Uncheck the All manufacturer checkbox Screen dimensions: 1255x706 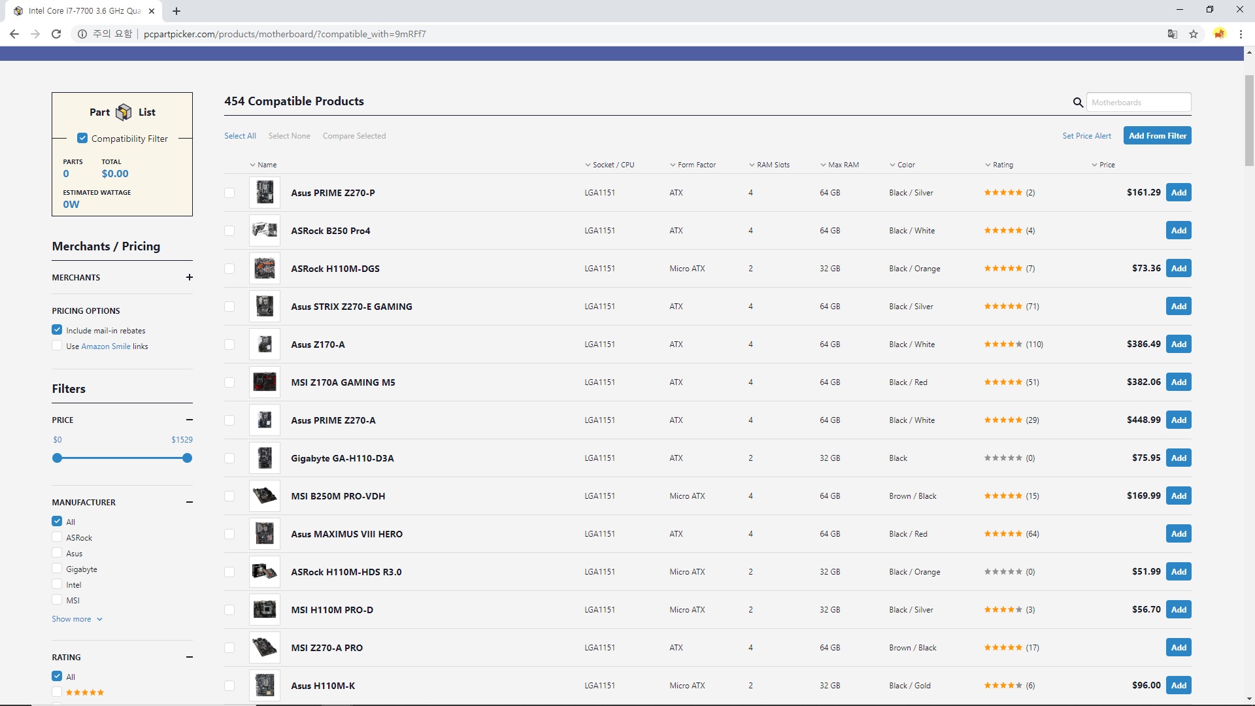57,521
